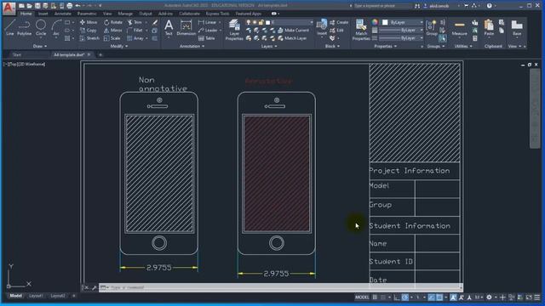The width and height of the screenshot is (545, 306).
Task: Select the Line draw tool
Action: (x=9, y=28)
